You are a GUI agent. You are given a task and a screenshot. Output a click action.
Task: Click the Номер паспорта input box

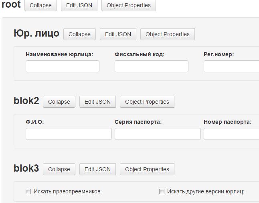click(x=231, y=134)
